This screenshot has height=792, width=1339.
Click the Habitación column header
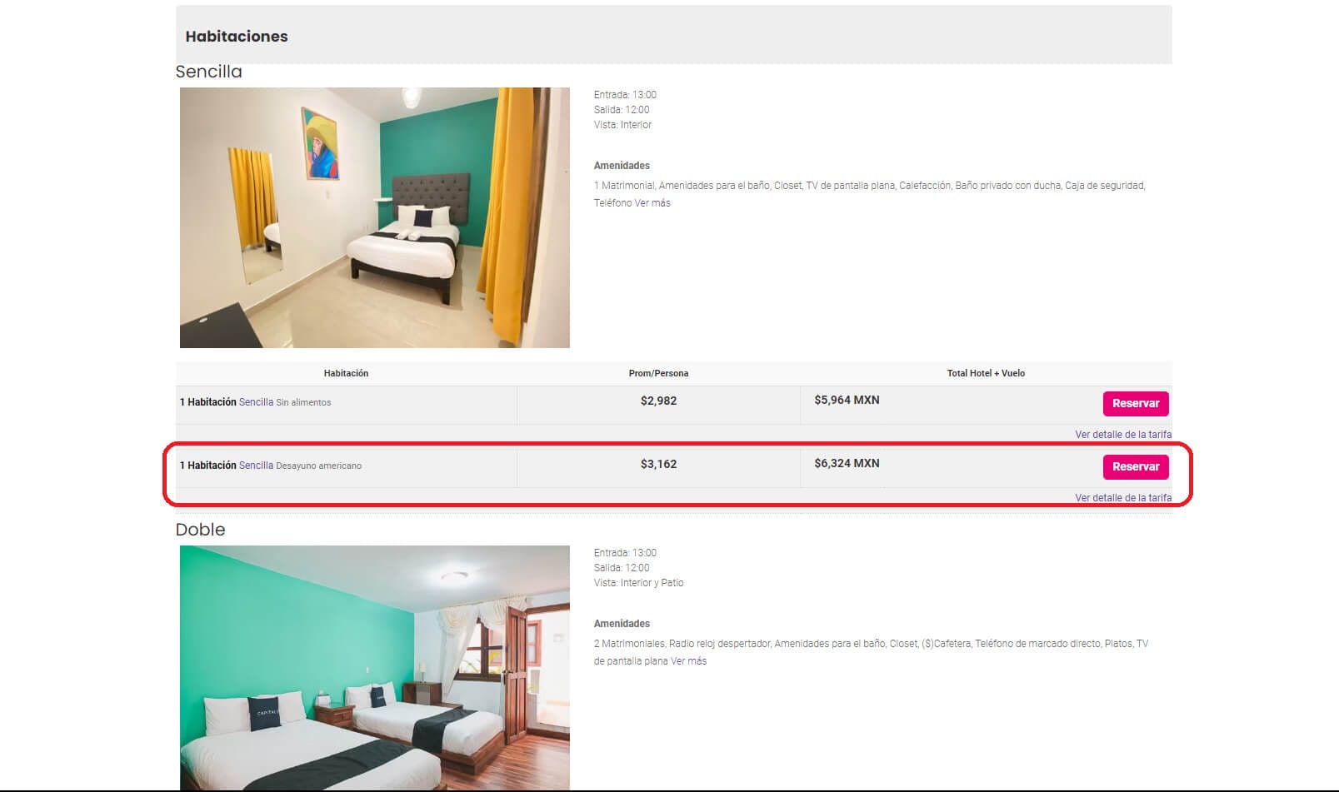(346, 373)
